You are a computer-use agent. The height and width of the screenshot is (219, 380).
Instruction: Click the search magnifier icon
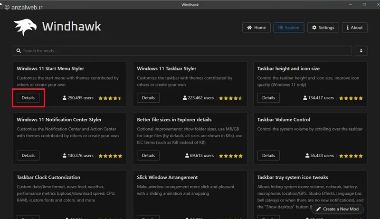click(19, 51)
